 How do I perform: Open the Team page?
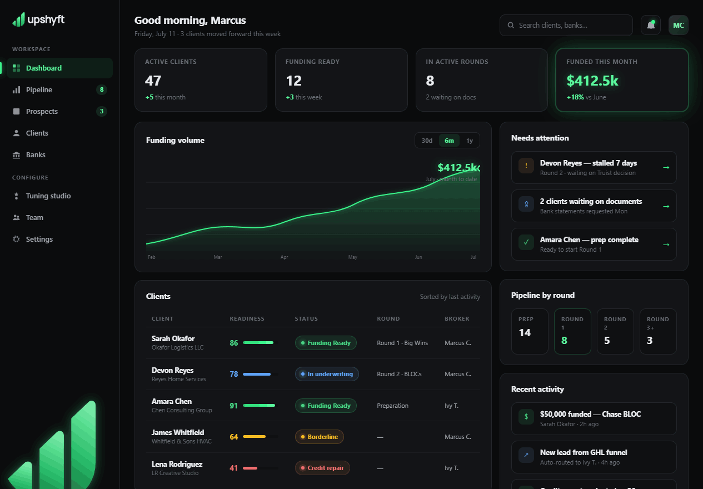click(x=60, y=217)
